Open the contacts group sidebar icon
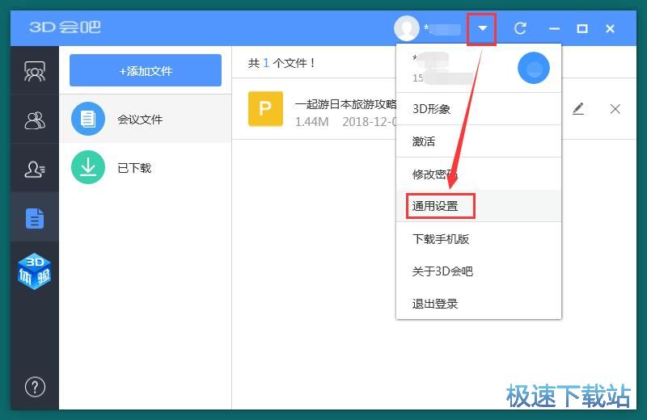 pos(35,120)
